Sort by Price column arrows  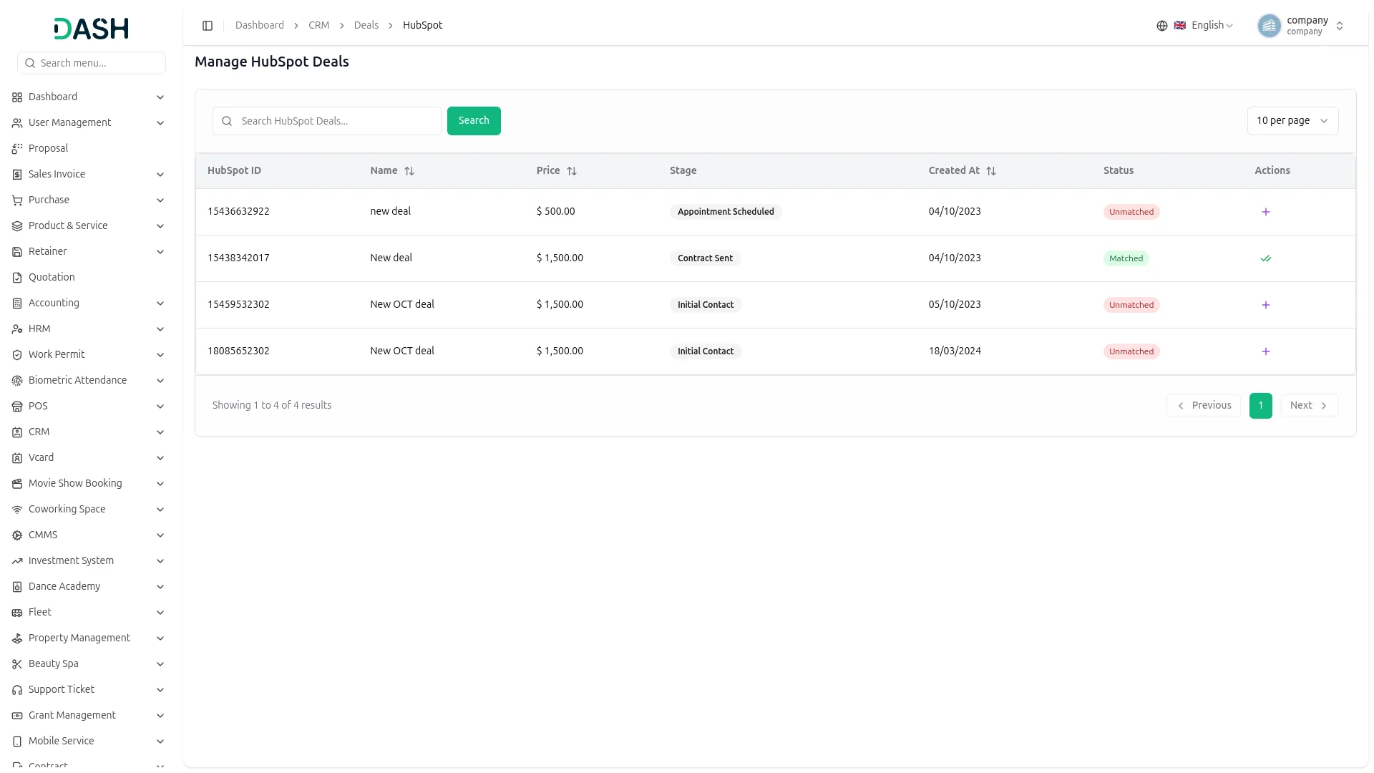click(x=572, y=171)
